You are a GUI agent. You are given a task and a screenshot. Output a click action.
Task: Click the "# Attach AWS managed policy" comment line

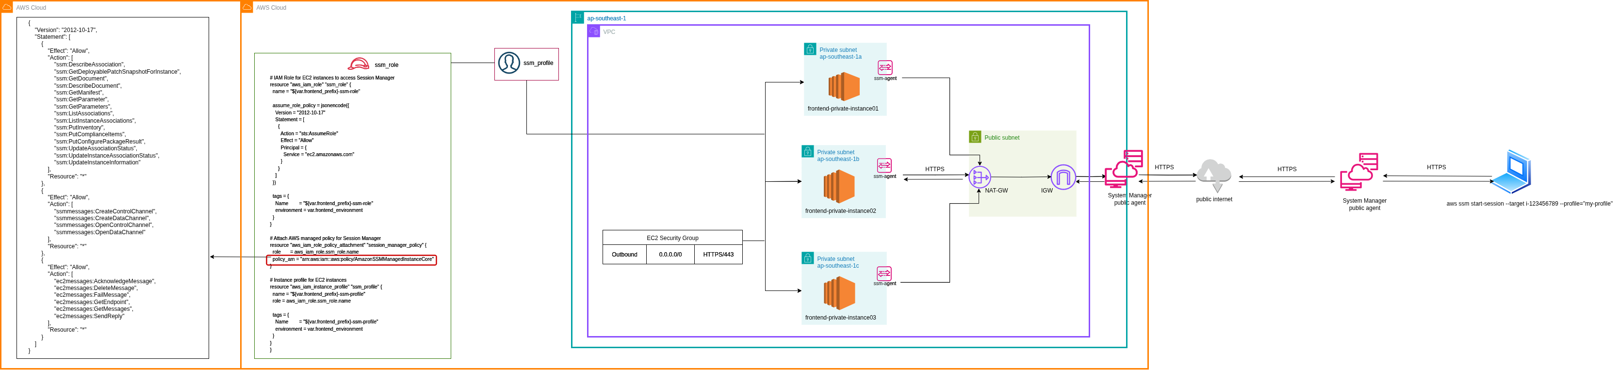click(326, 238)
